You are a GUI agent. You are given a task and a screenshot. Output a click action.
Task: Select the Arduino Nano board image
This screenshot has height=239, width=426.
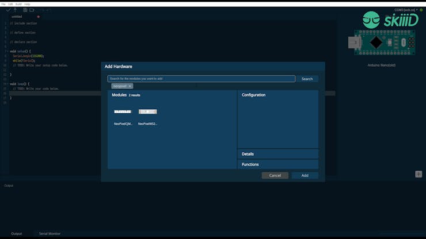point(382,43)
